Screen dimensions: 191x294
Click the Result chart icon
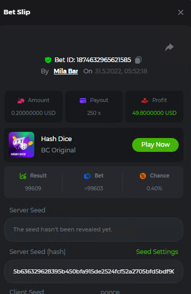coord(23,176)
